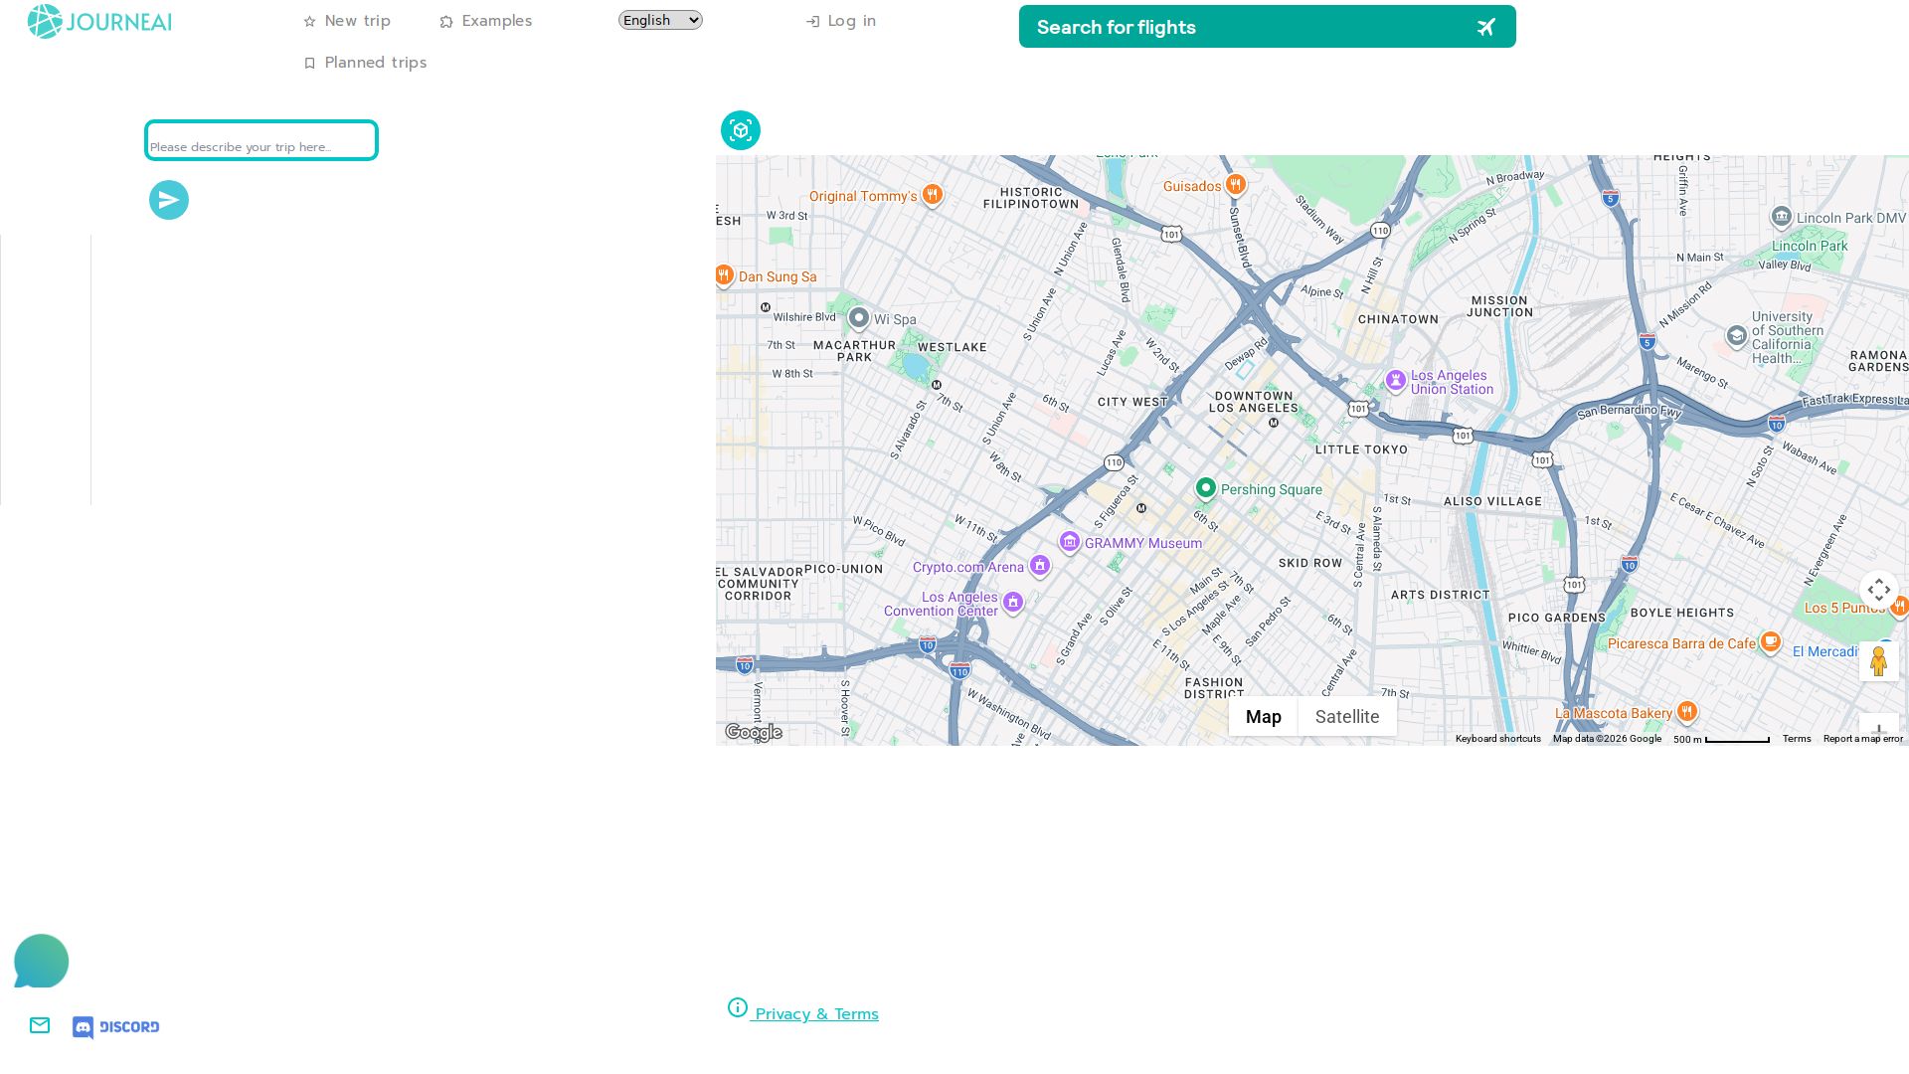Click the Los Angeles Union Station marker

pyautogui.click(x=1396, y=380)
